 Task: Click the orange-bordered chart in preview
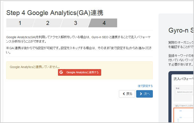(x=183, y=115)
